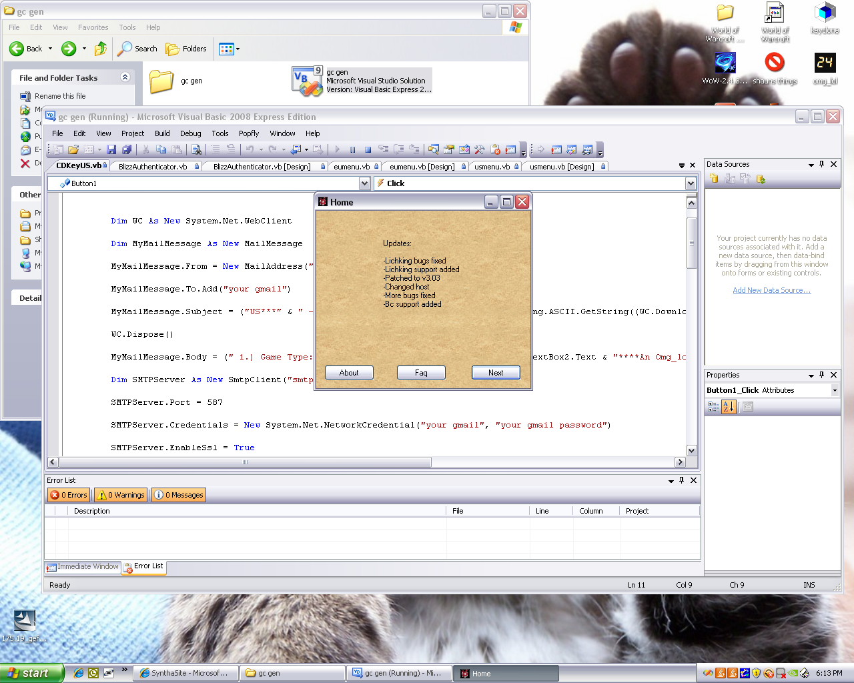The width and height of the screenshot is (854, 683).
Task: Open the Solution Explorer toolbar icon
Action: [x=433, y=149]
